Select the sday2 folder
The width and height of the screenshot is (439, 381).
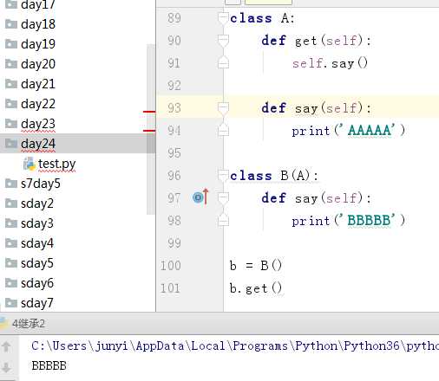pos(36,203)
